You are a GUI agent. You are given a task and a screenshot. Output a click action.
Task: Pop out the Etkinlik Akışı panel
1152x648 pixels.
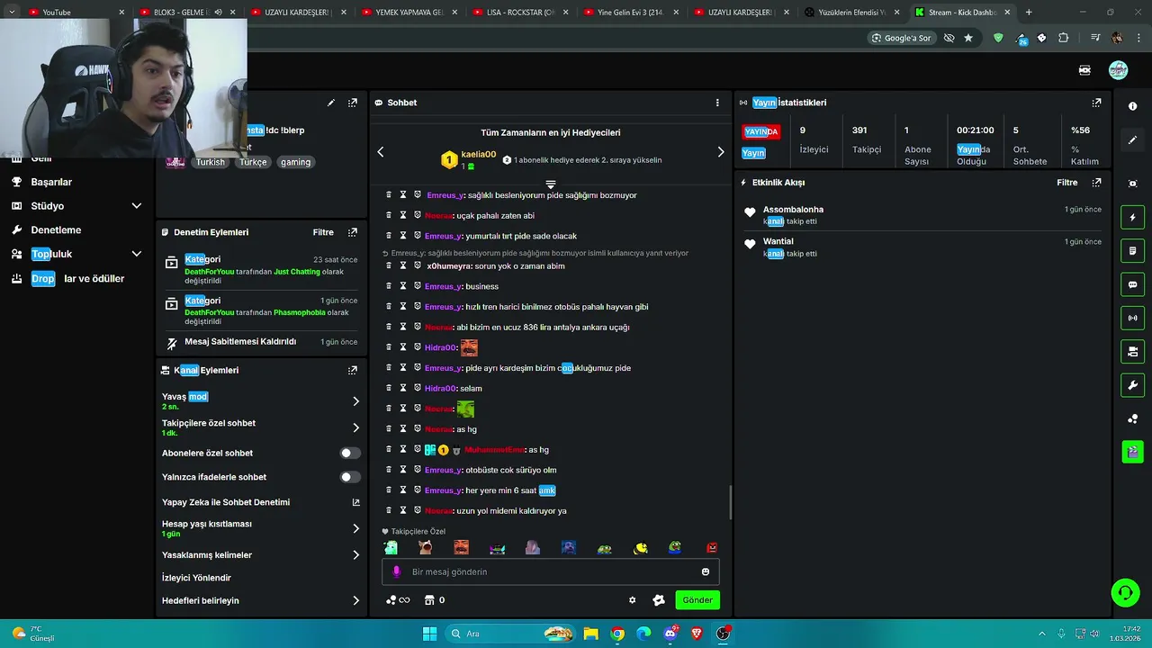[1096, 183]
